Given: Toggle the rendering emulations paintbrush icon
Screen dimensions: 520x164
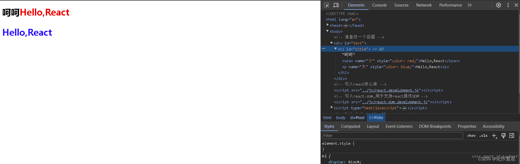Looking at the screenshot, I should (503, 136).
